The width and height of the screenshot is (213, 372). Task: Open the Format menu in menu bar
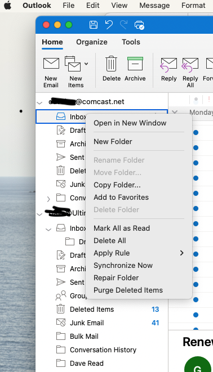pyautogui.click(x=193, y=5)
